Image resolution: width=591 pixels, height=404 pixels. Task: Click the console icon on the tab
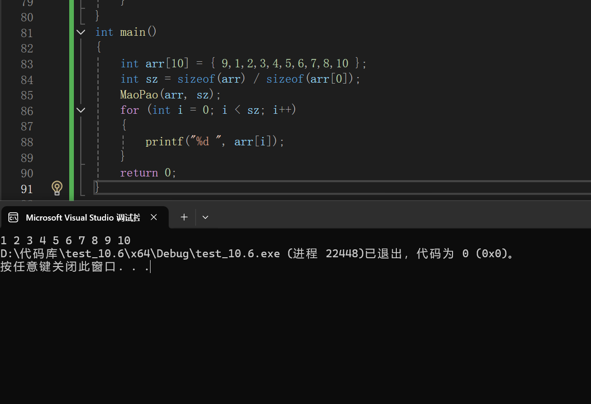pos(13,217)
